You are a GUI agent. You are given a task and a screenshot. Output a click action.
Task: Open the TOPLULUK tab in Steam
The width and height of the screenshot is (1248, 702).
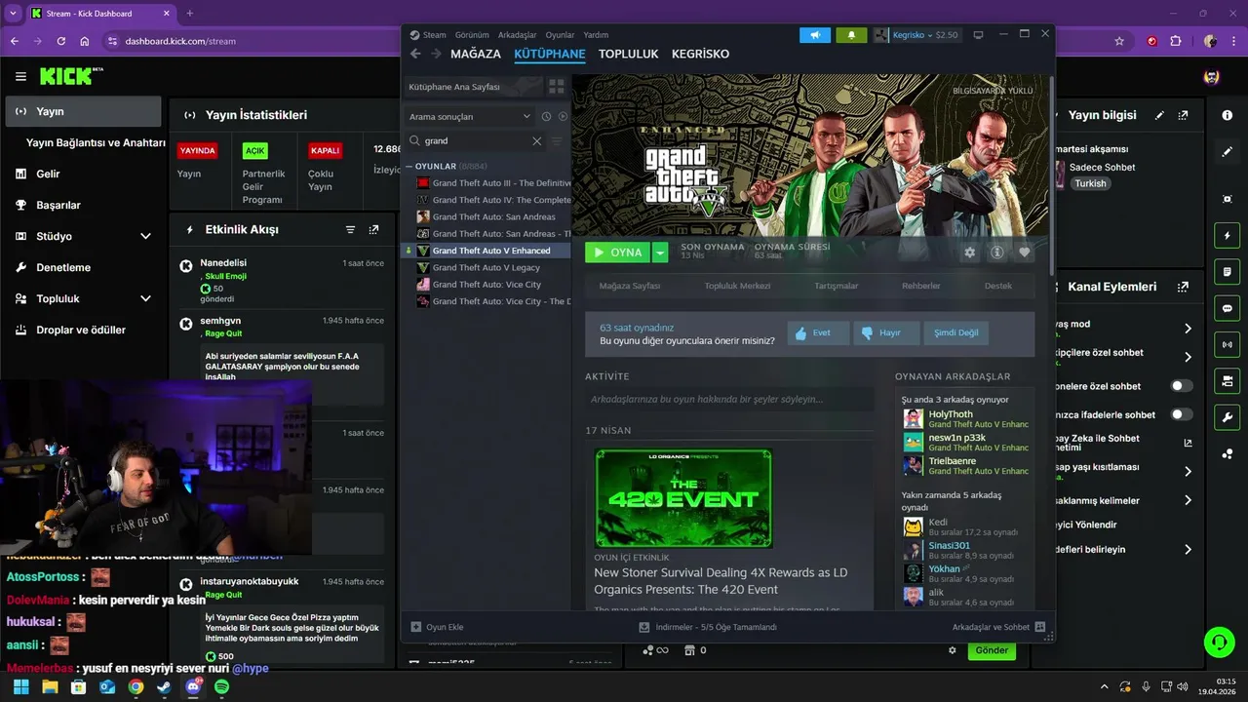click(629, 54)
